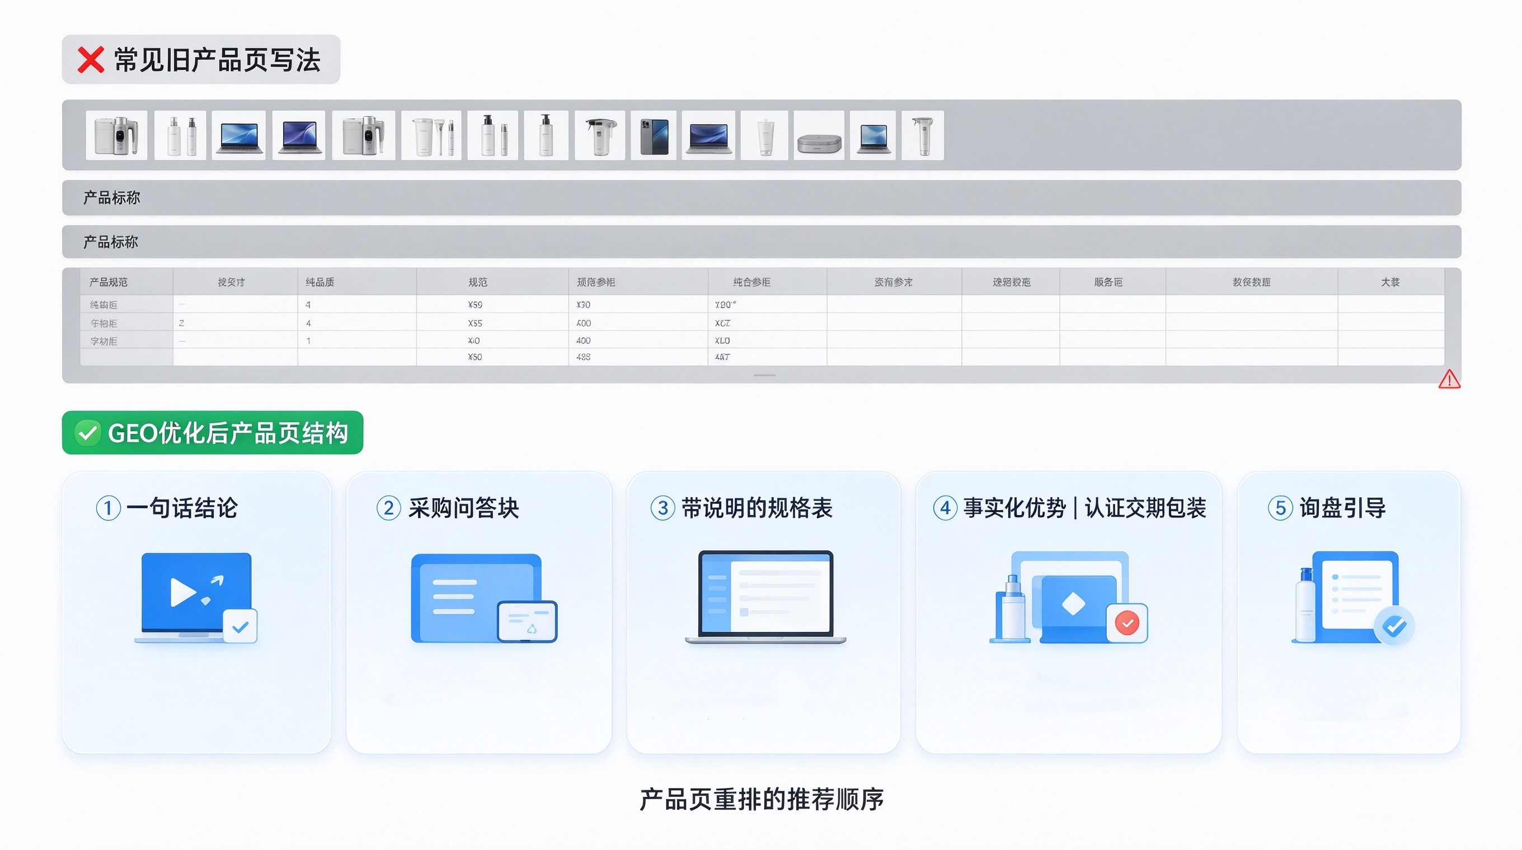Viewport: 1522px width, 850px height.
Task: Click the 一句话结论 card title
Action: click(x=182, y=508)
